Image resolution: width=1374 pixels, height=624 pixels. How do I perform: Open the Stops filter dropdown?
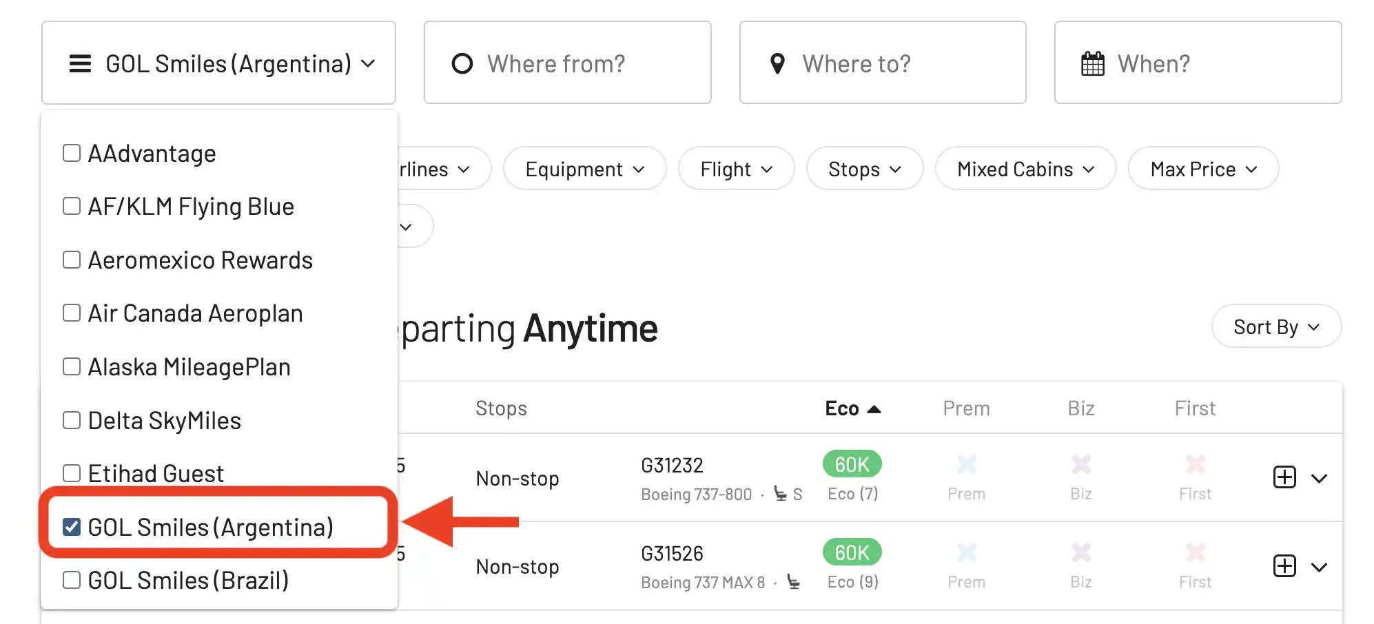(865, 169)
